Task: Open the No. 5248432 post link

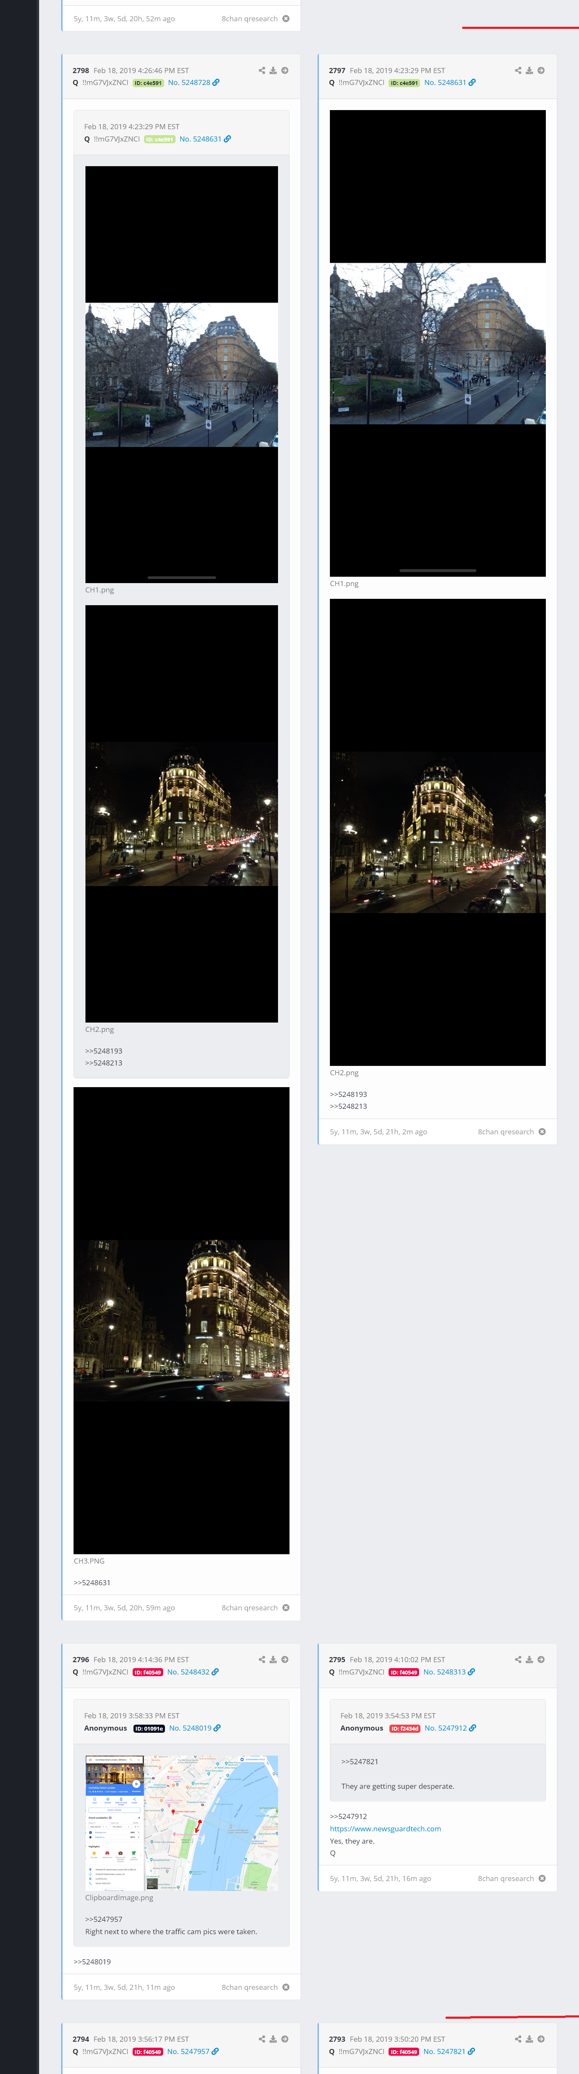Action: tap(193, 1672)
